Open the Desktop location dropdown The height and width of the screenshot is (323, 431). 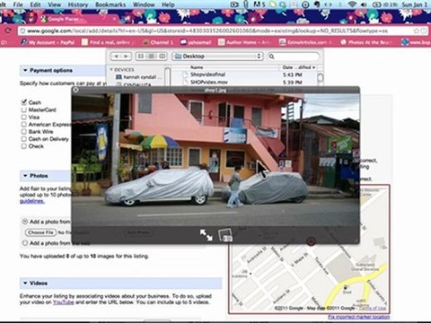coord(217,57)
